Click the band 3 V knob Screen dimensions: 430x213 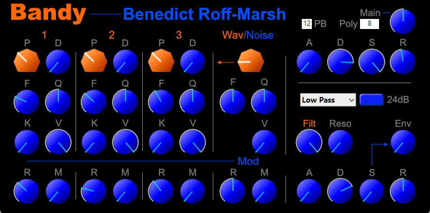coord(193,142)
